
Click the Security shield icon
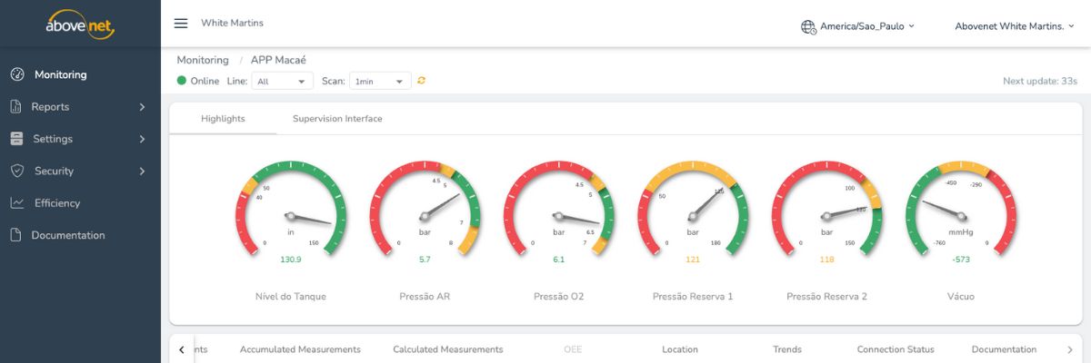tap(16, 171)
